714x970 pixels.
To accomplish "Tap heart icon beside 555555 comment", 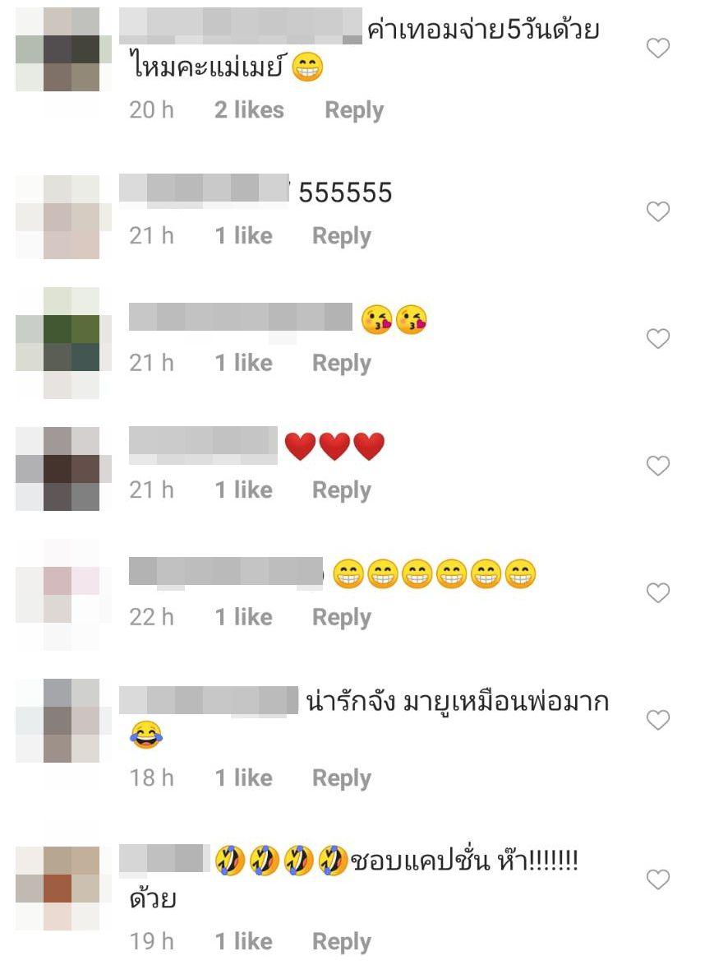I will (x=658, y=211).
